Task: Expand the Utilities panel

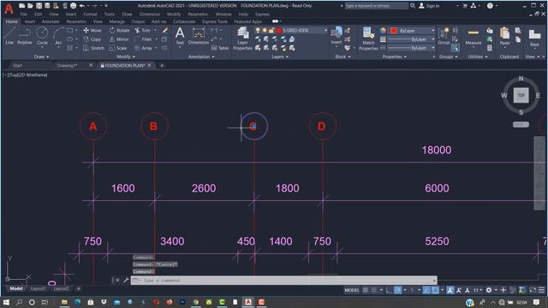Action: tap(478, 56)
